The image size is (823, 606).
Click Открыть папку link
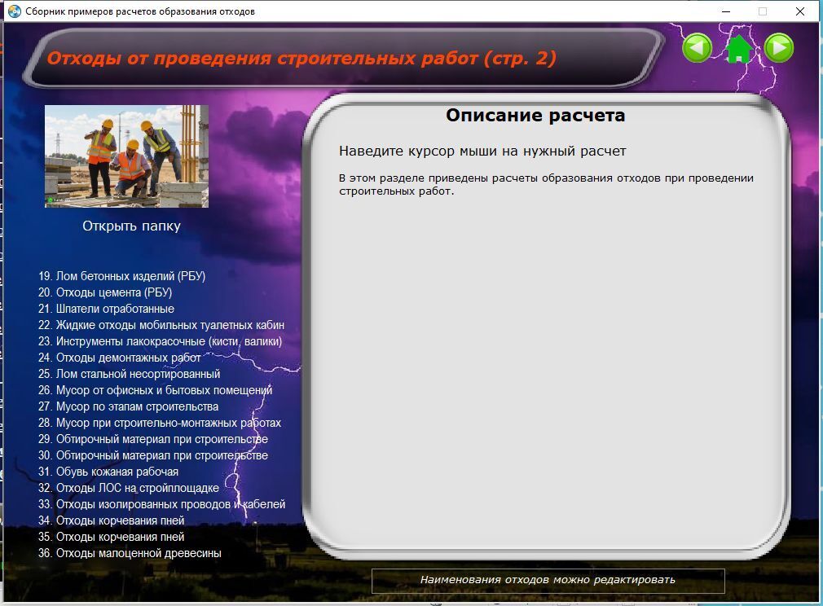[131, 226]
